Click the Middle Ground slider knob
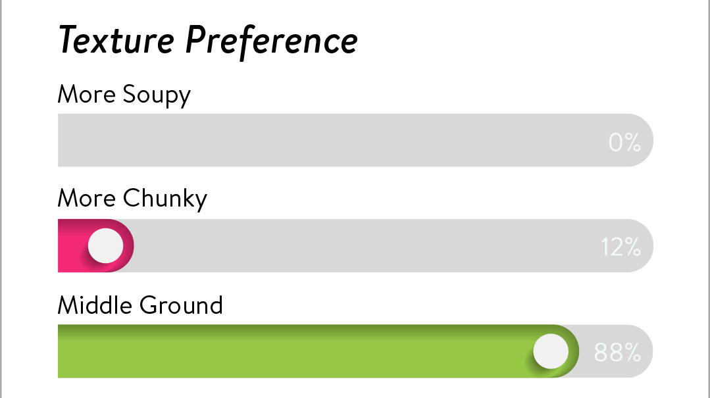This screenshot has height=398, width=710. pyautogui.click(x=551, y=351)
